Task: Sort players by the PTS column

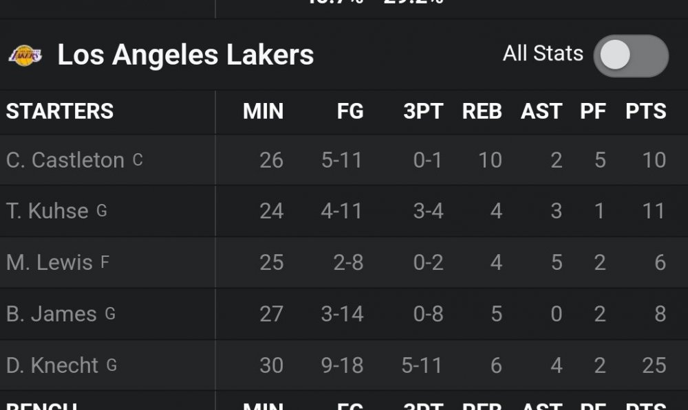Action: (x=645, y=112)
